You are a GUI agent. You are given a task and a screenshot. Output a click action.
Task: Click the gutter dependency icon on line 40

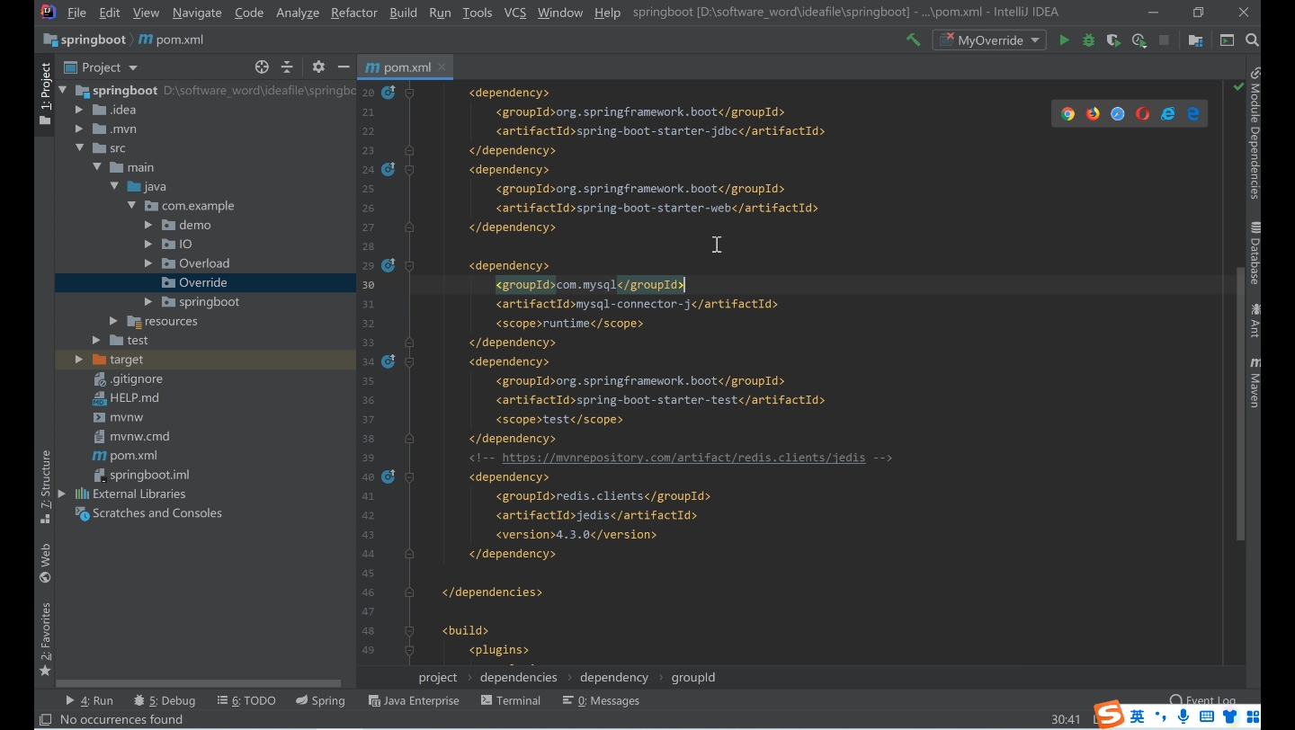[388, 476]
